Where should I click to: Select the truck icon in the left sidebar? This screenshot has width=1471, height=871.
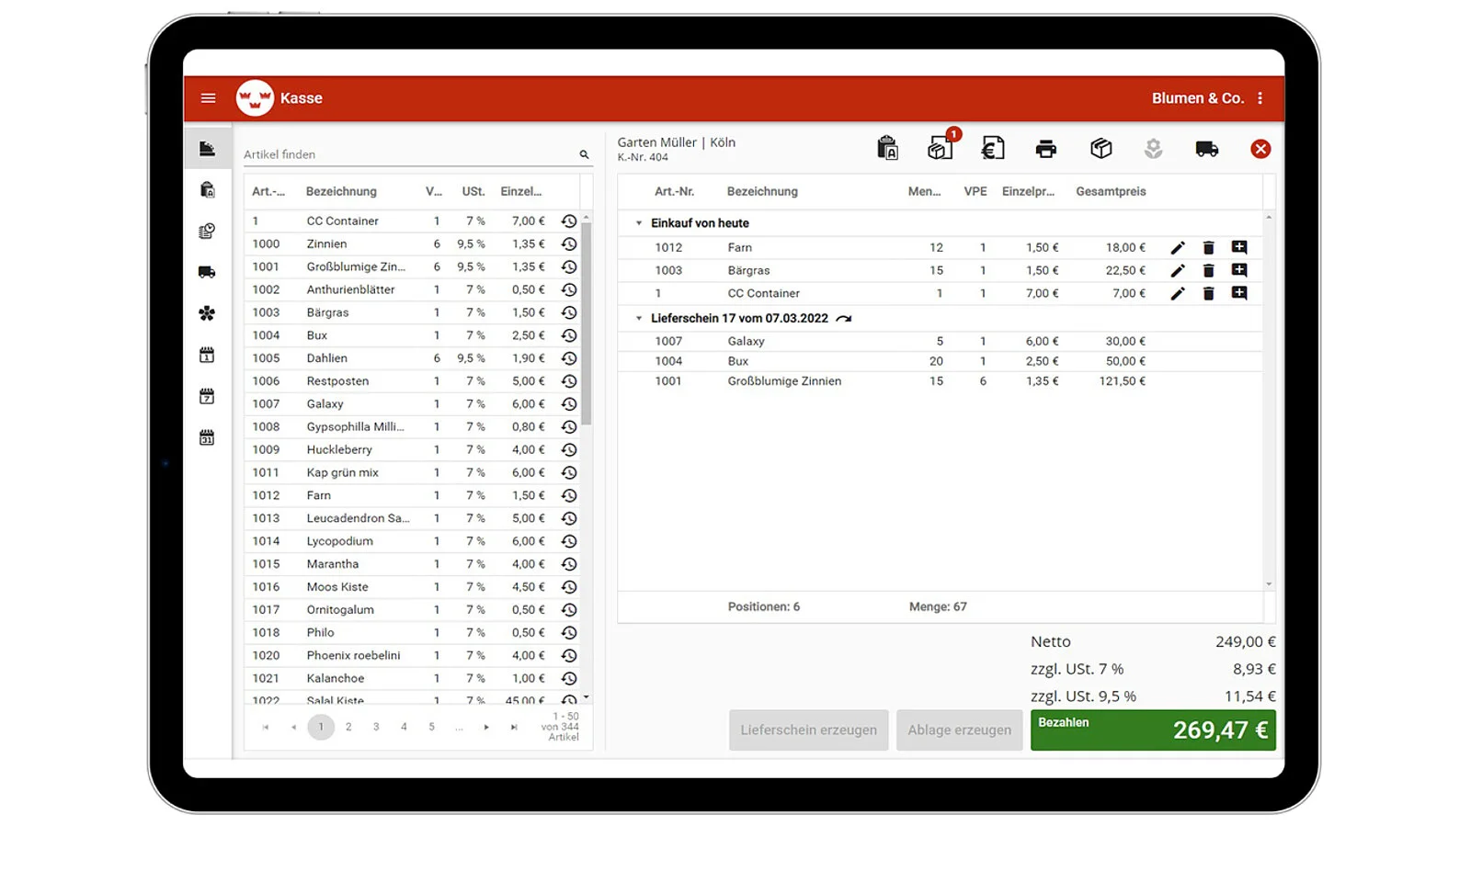[207, 272]
